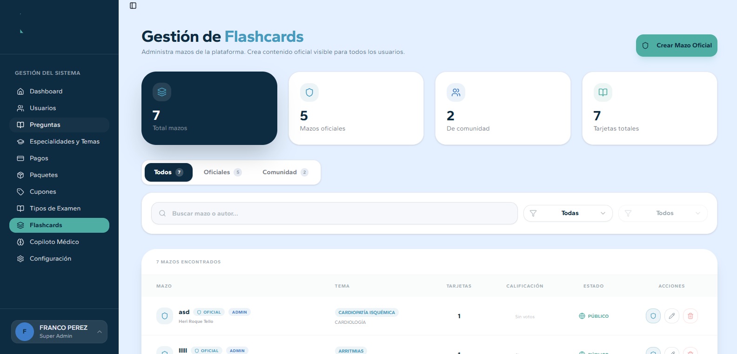Edit the asd deck with pencil
Screen dimensions: 737x354
click(x=672, y=316)
